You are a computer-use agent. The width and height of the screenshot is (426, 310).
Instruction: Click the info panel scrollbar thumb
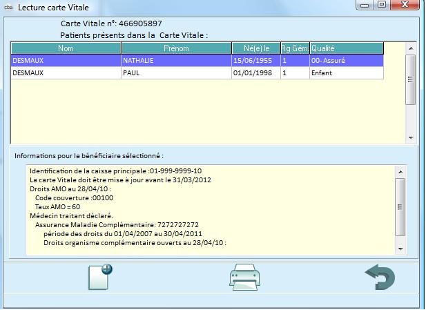(400, 207)
